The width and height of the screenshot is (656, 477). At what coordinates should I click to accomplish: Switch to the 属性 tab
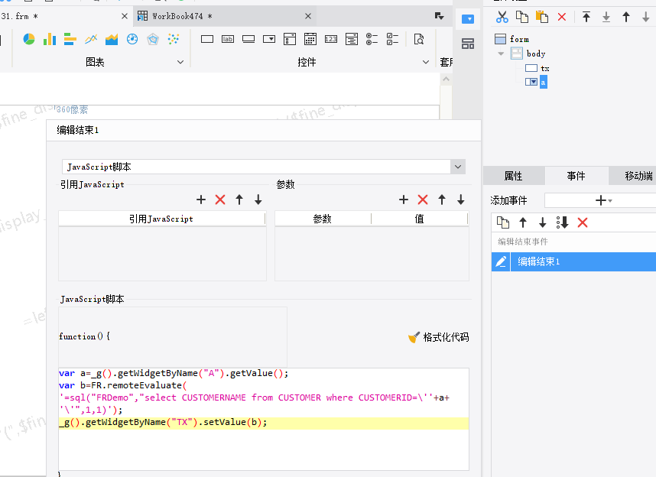tap(513, 176)
